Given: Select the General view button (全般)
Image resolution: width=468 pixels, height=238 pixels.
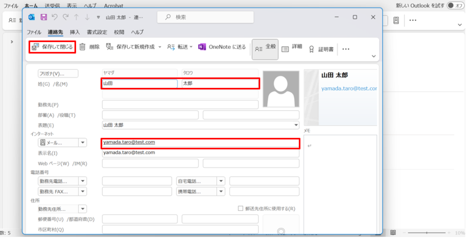Looking at the screenshot, I should click(265, 49).
